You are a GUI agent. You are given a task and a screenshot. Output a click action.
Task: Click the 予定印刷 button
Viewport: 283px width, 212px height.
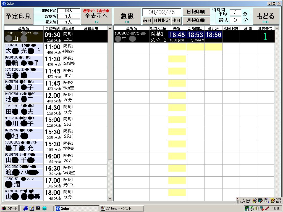(19, 16)
